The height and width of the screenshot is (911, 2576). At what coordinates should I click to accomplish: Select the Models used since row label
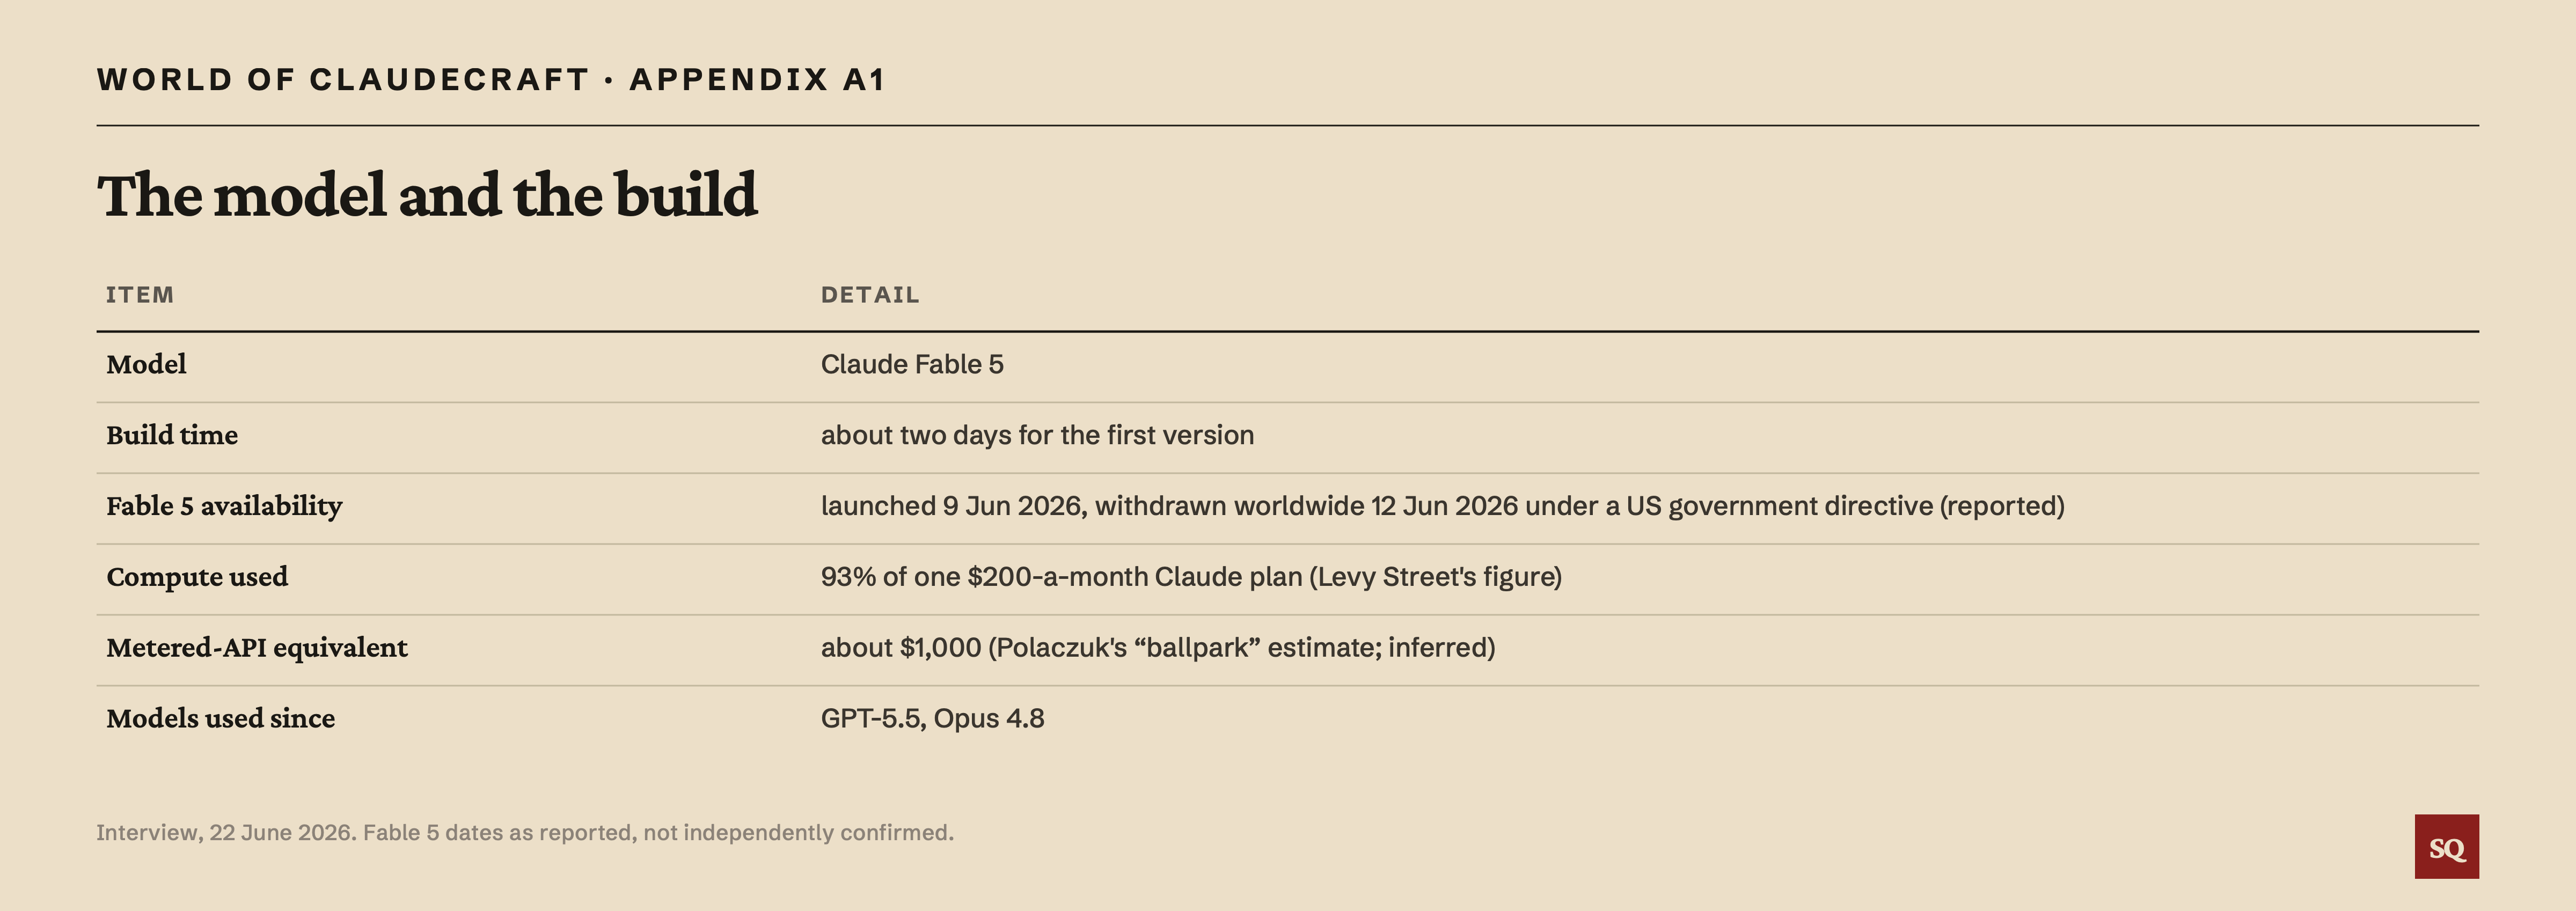(220, 718)
